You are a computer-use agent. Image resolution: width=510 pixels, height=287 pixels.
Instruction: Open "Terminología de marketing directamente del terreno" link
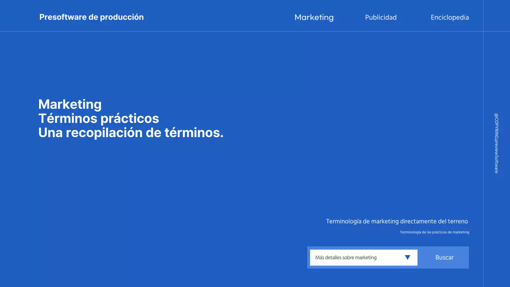(397, 221)
